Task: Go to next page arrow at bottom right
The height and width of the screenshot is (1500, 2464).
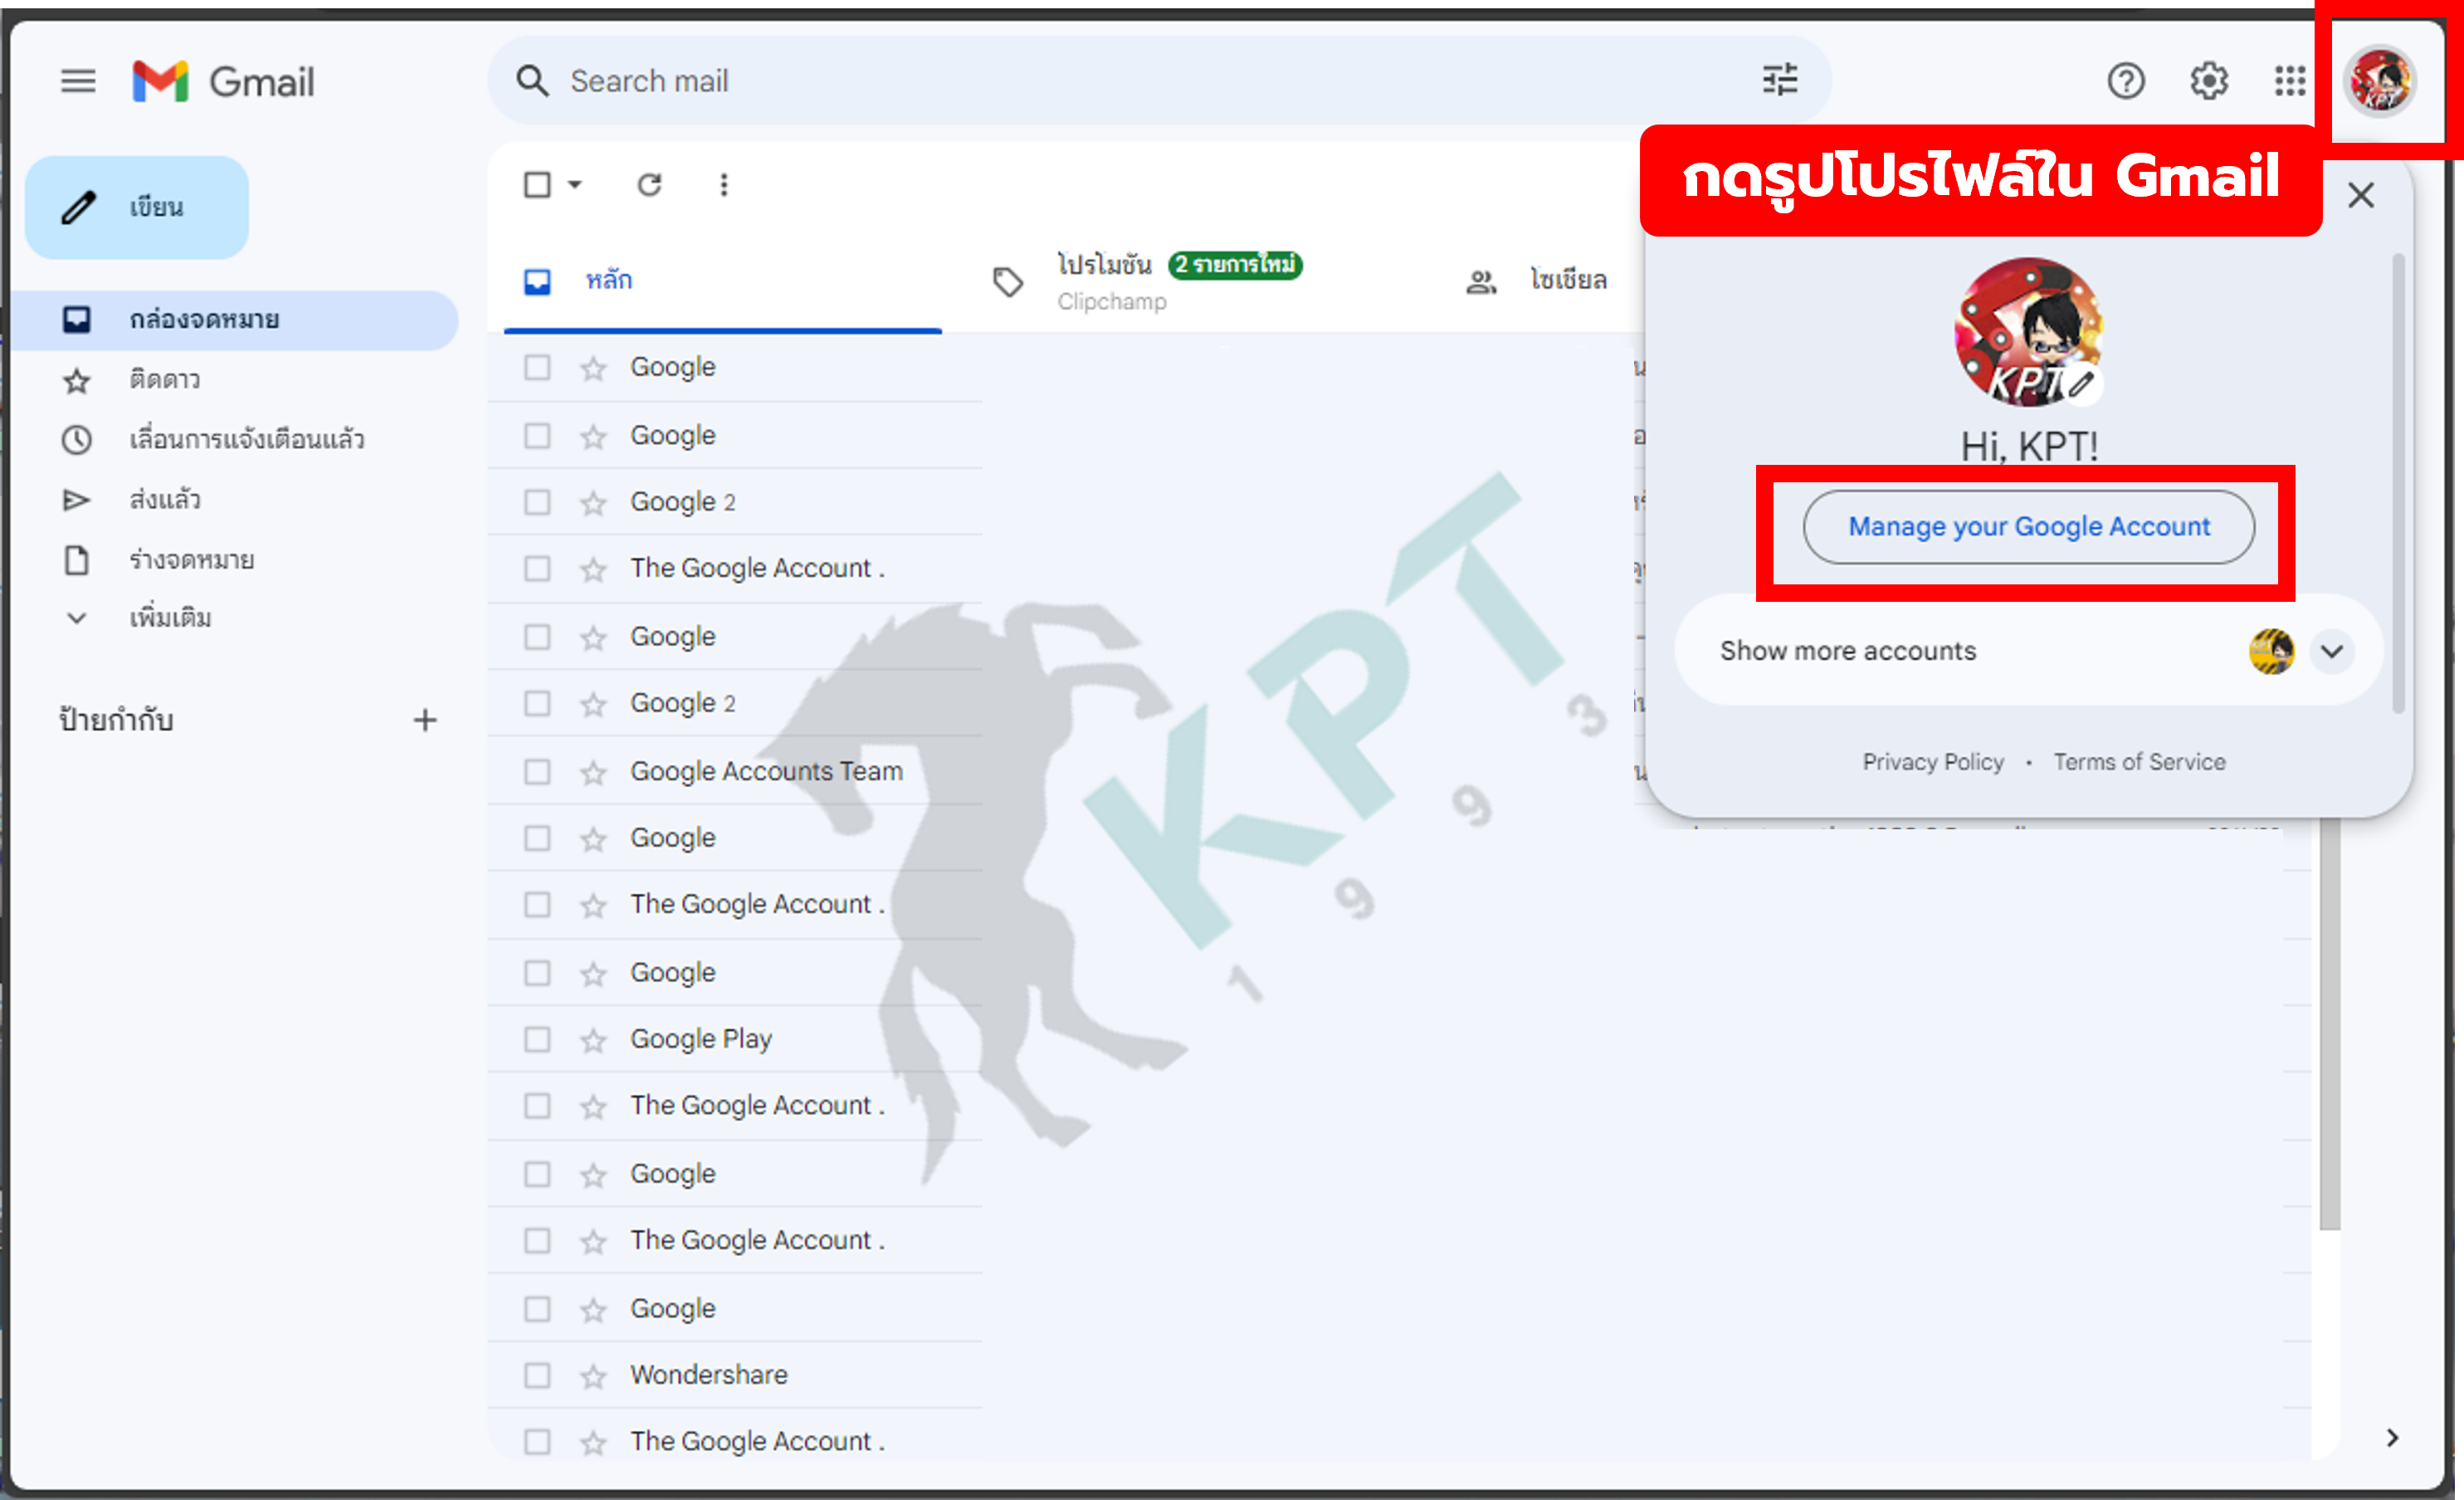Action: coord(2392,1438)
